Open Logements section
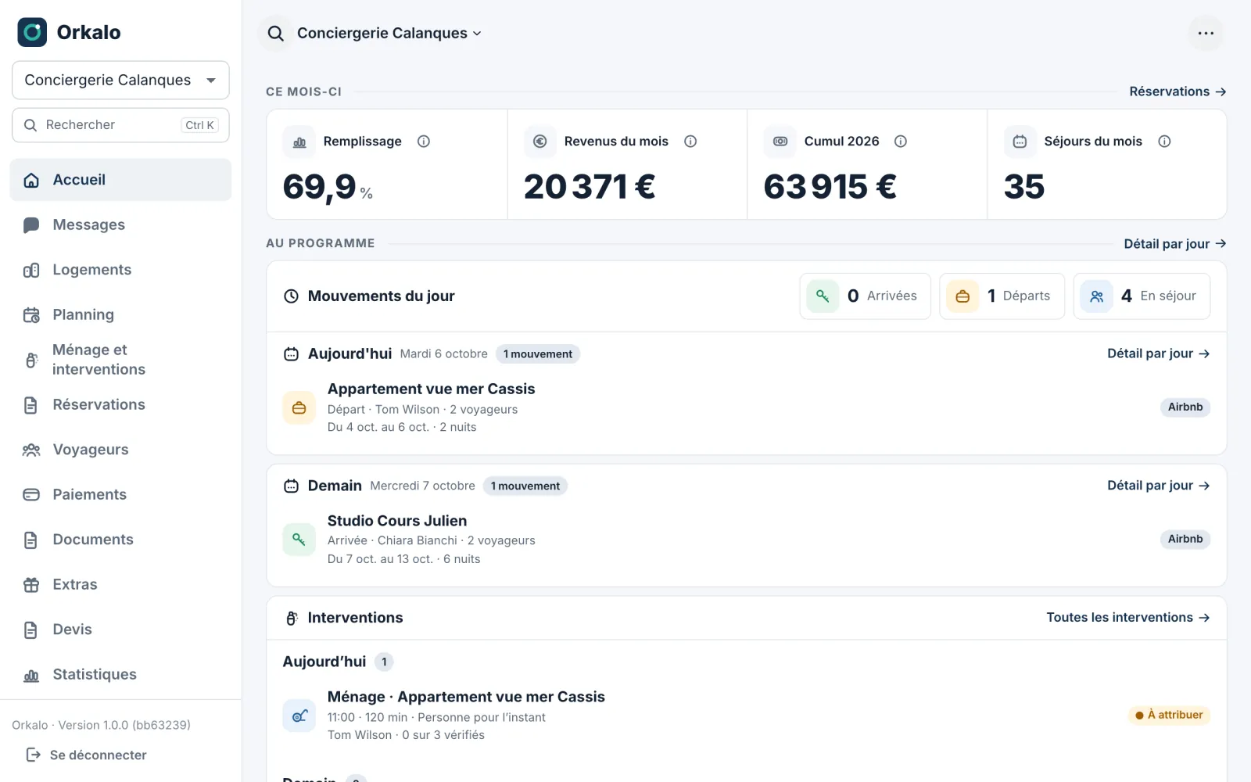The width and height of the screenshot is (1251, 782). tap(120, 270)
